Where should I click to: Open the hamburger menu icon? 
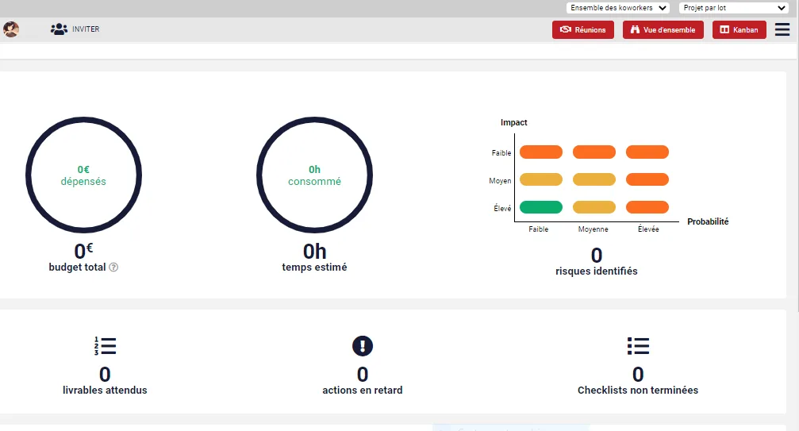pos(782,29)
